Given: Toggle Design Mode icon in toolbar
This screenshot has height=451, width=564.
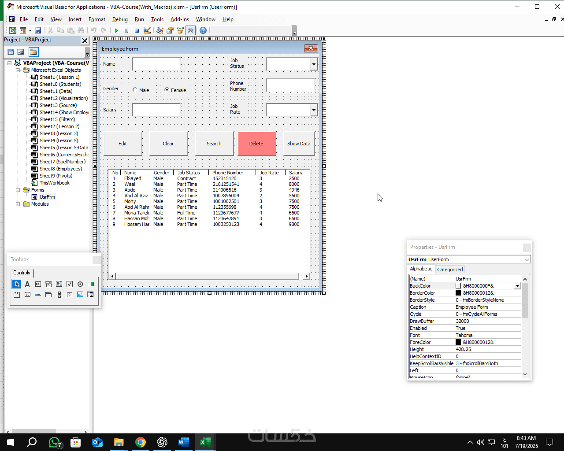Looking at the screenshot, I should click(x=147, y=30).
